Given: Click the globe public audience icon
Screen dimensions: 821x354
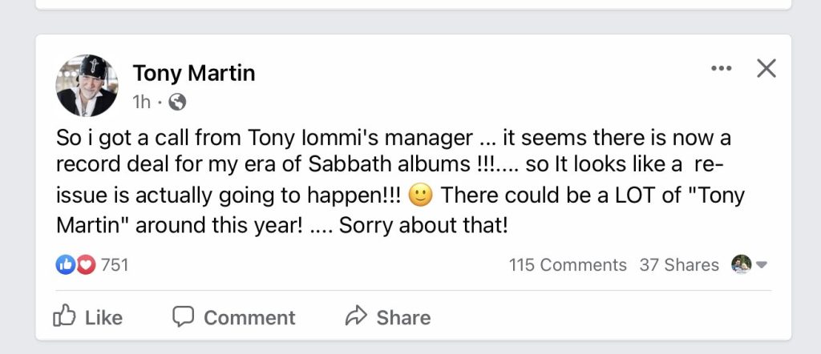Looking at the screenshot, I should point(178,102).
